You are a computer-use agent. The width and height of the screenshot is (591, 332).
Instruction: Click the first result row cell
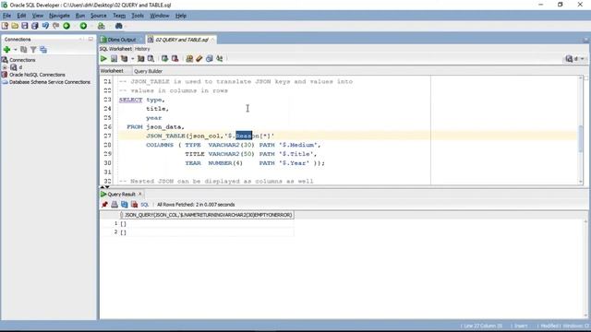point(207,224)
